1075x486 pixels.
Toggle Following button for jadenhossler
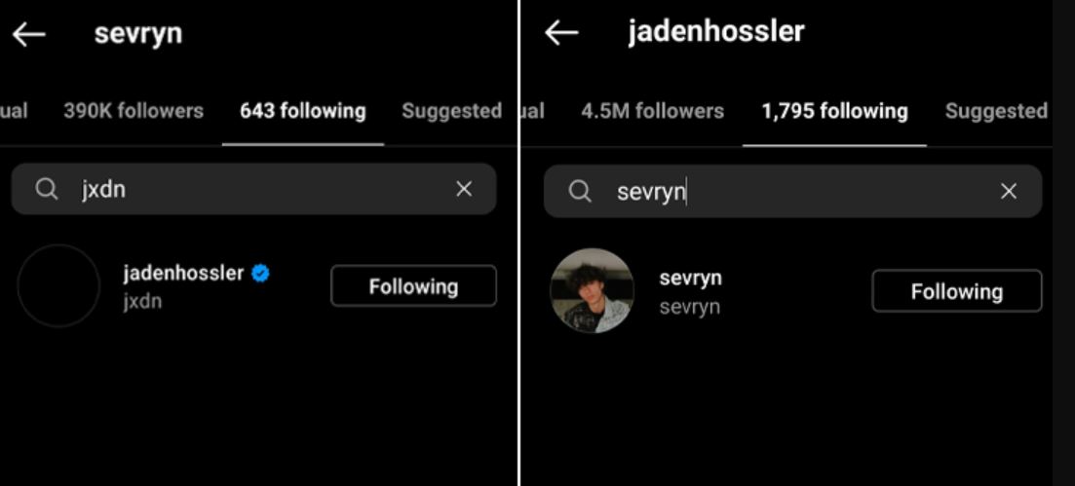tap(413, 285)
